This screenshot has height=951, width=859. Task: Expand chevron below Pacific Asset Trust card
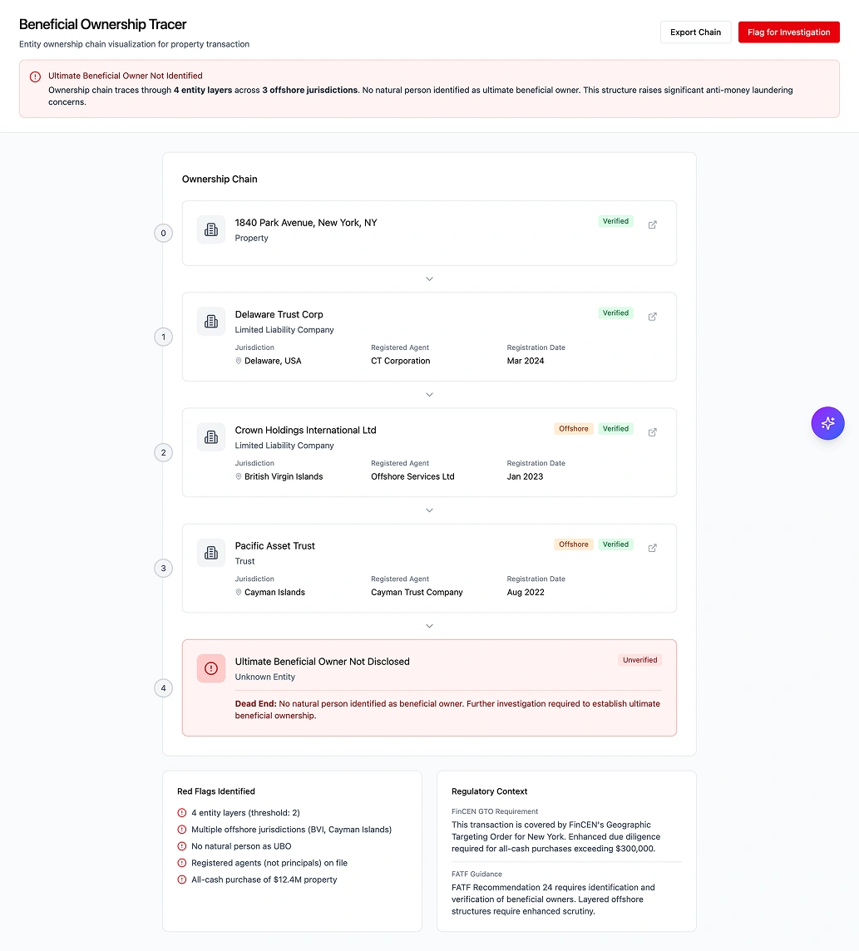click(x=429, y=626)
